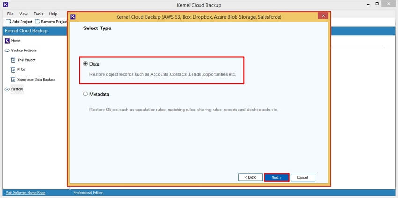Click Remove Project toolbar button

(x=51, y=22)
